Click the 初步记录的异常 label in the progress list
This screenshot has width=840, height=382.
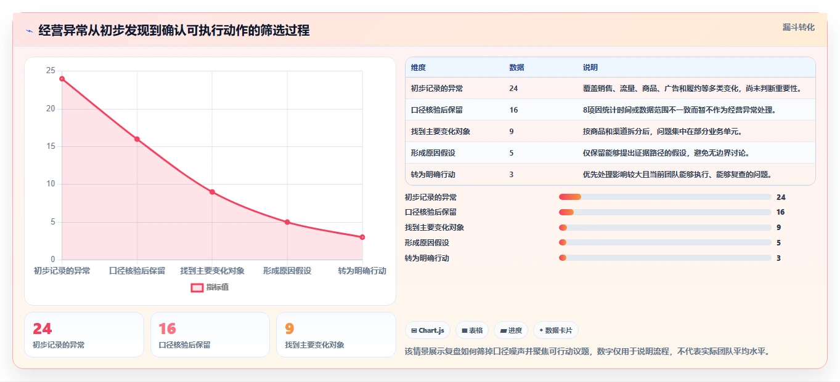431,197
